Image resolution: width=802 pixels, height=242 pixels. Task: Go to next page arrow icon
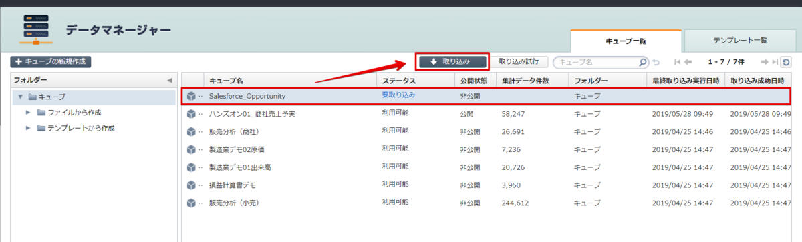click(764, 62)
